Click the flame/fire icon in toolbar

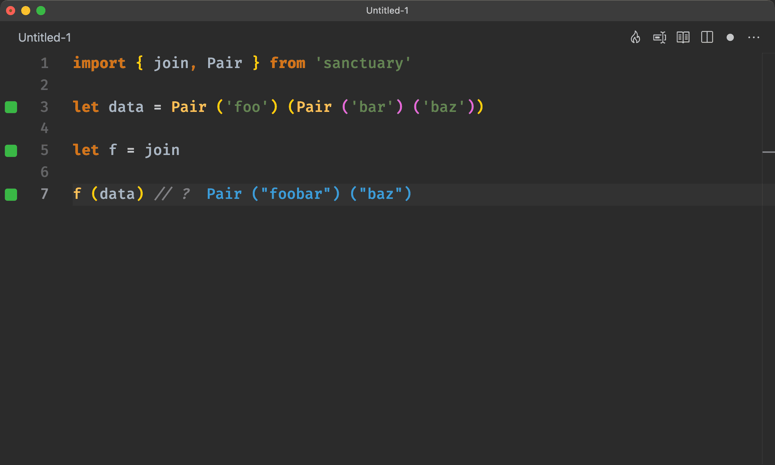click(x=636, y=37)
